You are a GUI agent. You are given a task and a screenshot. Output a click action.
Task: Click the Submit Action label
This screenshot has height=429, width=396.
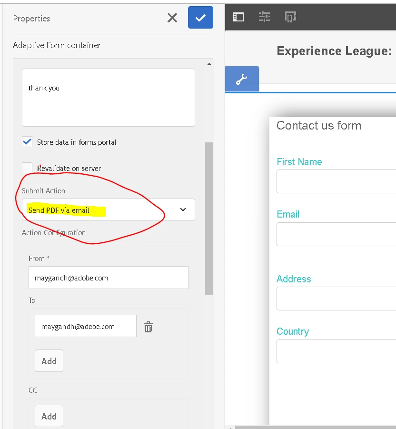(x=43, y=191)
